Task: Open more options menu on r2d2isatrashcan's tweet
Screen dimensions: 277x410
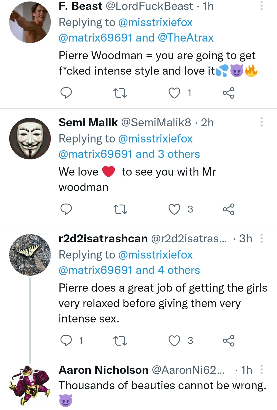Action: pos(261,238)
